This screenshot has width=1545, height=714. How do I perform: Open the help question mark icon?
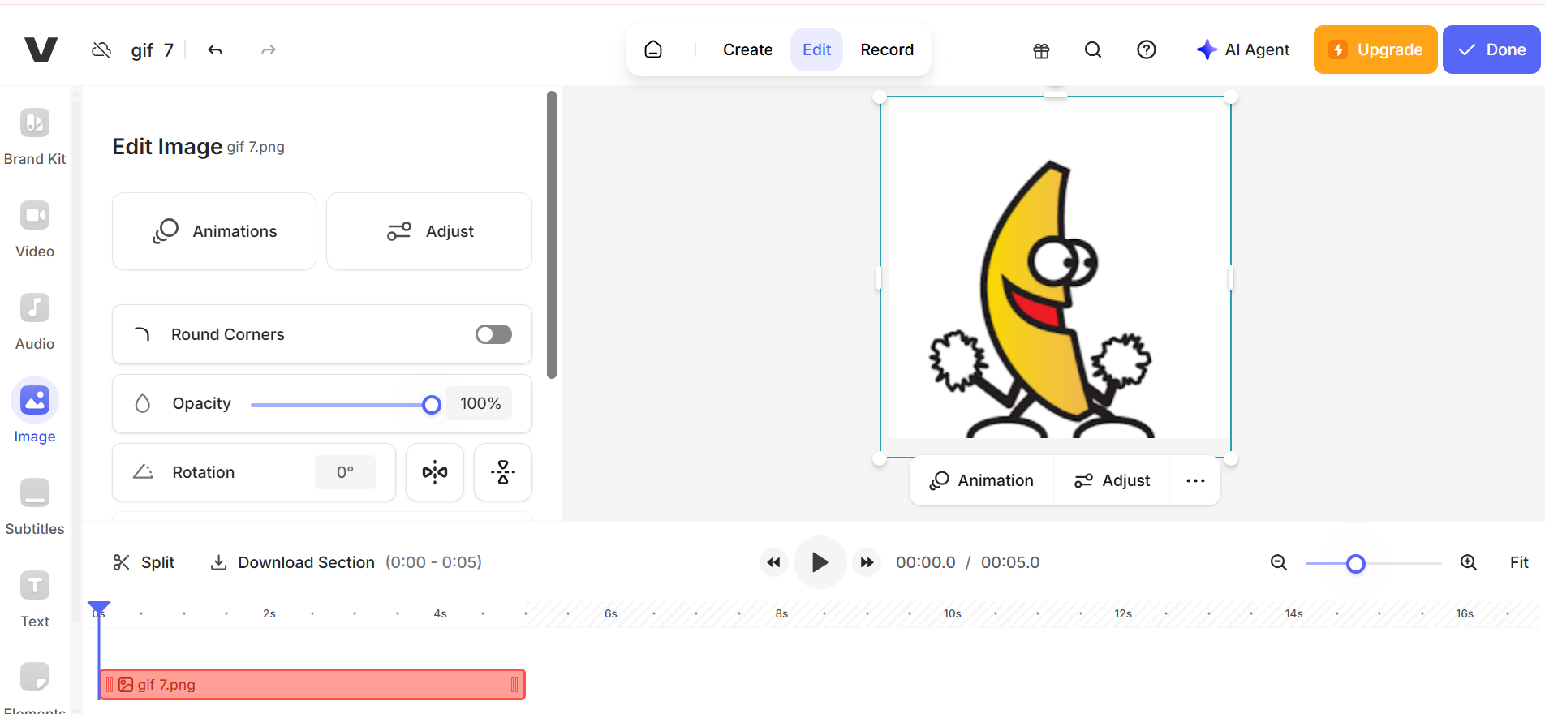click(x=1146, y=49)
